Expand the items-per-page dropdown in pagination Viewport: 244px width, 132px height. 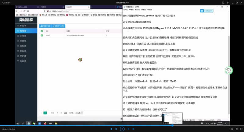[x=79, y=113]
